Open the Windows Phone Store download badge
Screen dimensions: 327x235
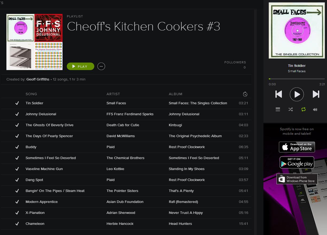coord(297,179)
